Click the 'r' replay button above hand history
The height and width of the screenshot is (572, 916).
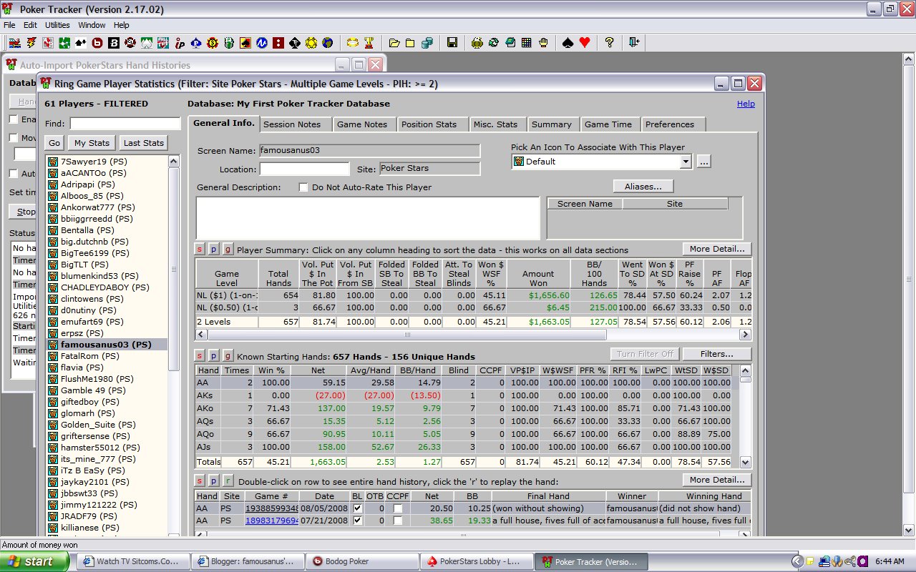(x=228, y=481)
